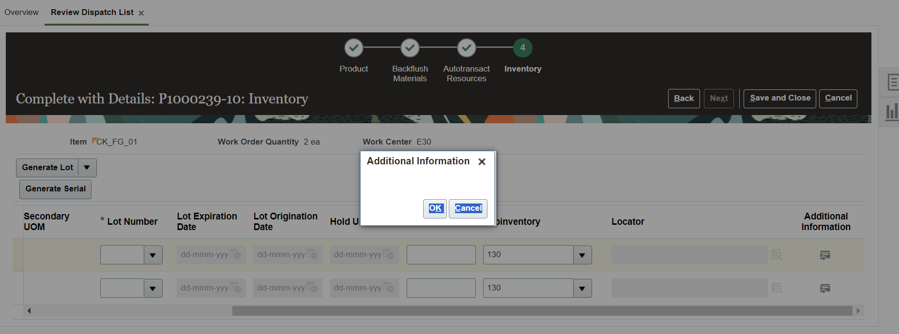This screenshot has width=899, height=334.
Task: Focus Subinventory field in second row
Action: point(528,288)
